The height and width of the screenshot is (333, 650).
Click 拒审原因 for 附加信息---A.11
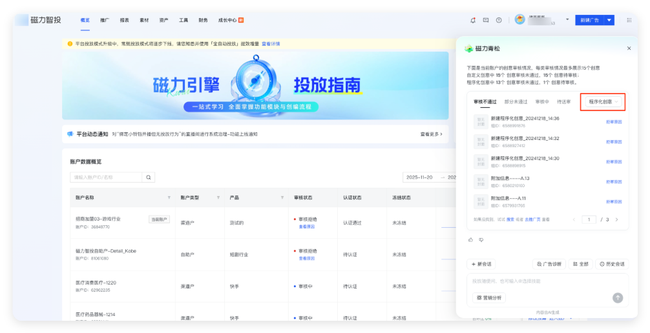pyautogui.click(x=614, y=202)
